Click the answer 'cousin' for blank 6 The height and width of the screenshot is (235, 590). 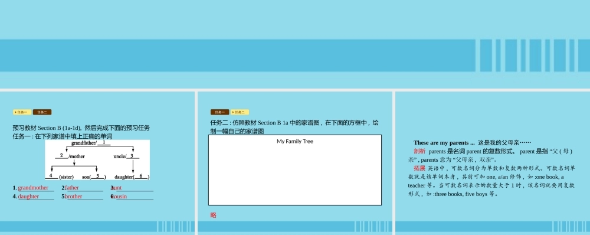click(x=120, y=197)
